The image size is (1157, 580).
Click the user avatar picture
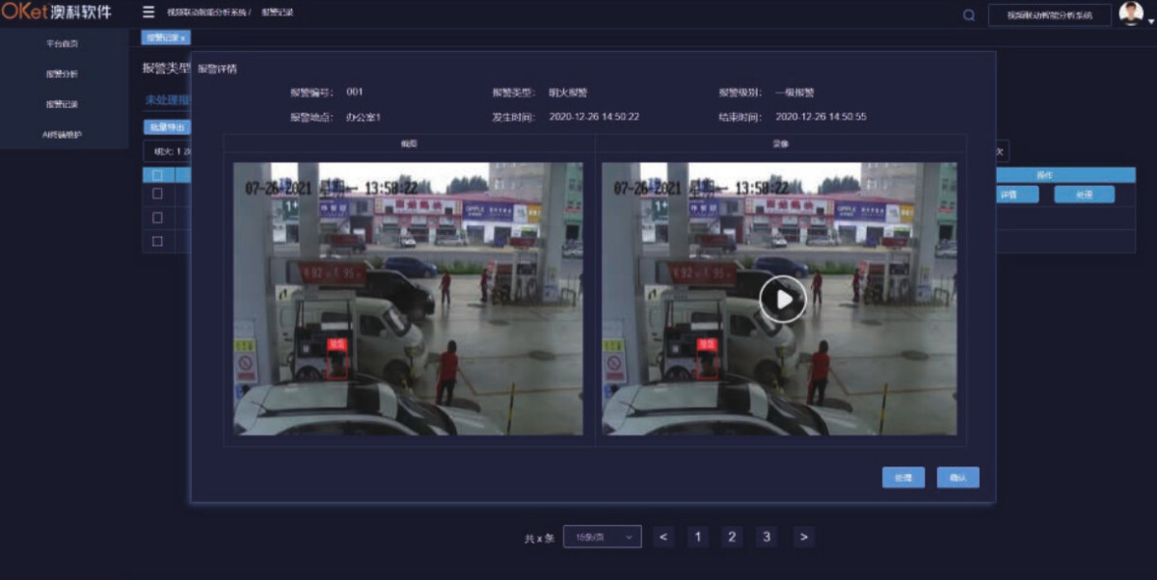click(1130, 13)
